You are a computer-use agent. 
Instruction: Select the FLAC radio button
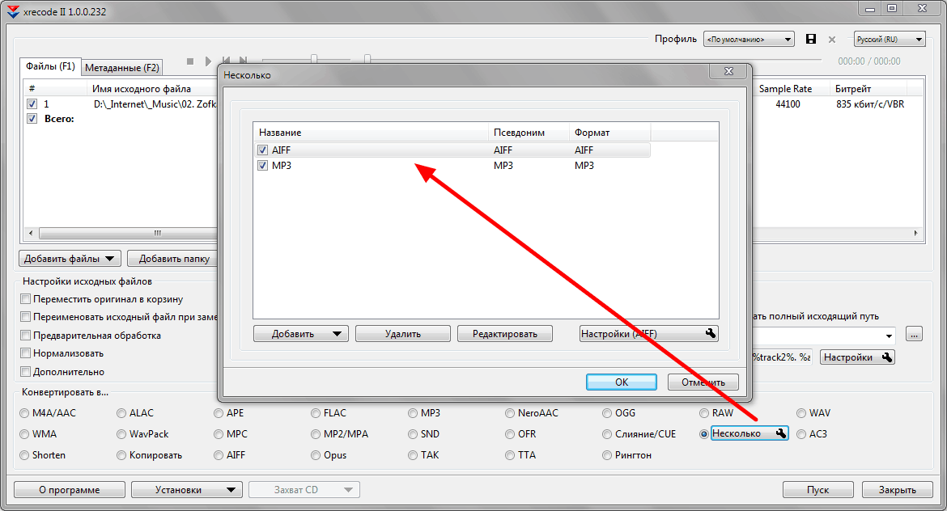click(x=316, y=413)
